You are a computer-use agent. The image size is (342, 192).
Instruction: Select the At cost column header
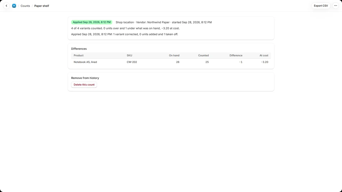pos(264,55)
